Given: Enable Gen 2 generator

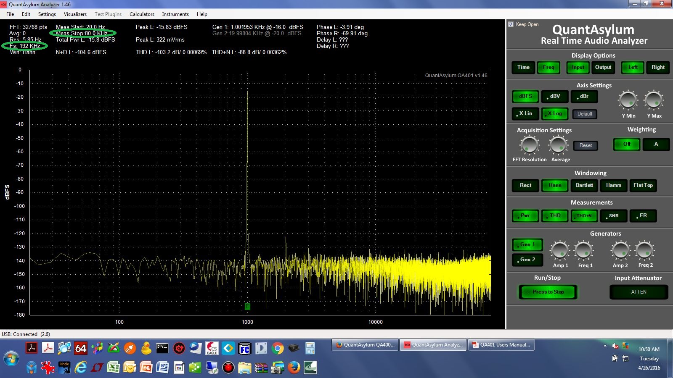Looking at the screenshot, I should point(527,260).
